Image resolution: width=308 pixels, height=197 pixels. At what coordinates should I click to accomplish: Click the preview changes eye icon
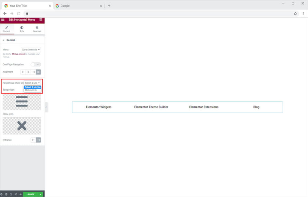(20, 194)
